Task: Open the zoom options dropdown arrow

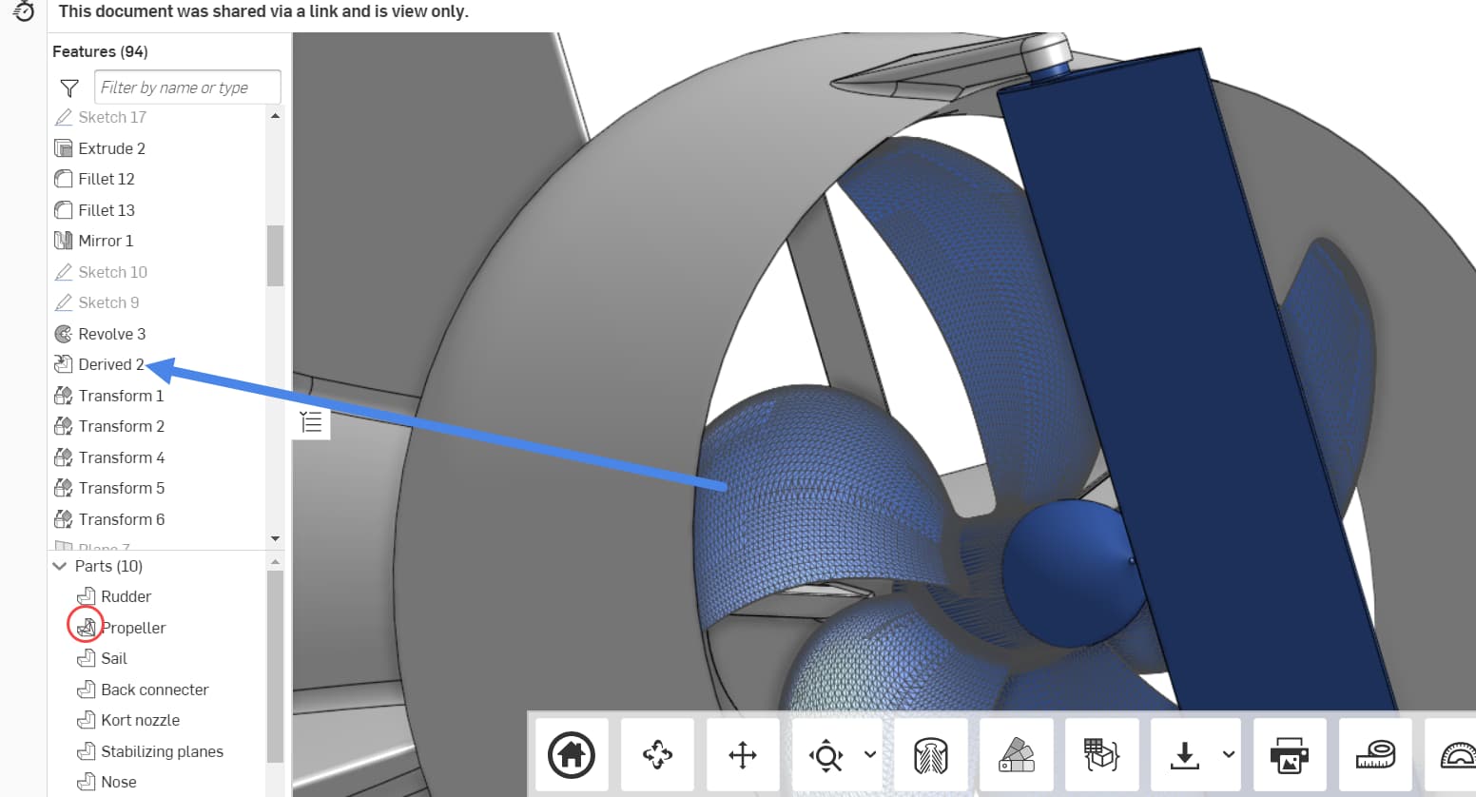Action: coord(867,754)
